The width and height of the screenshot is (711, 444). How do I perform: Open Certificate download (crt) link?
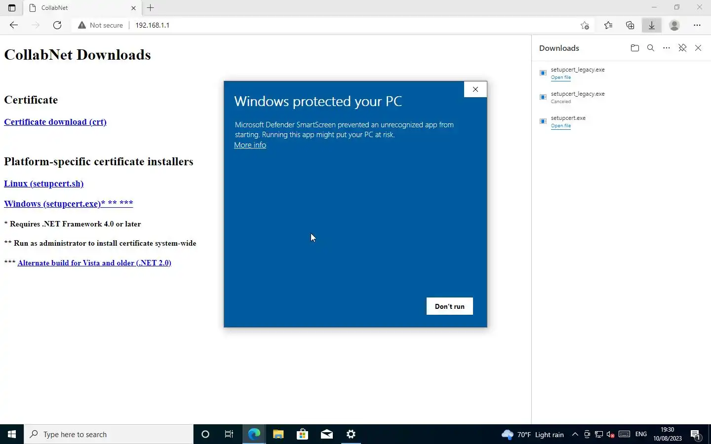(x=55, y=122)
